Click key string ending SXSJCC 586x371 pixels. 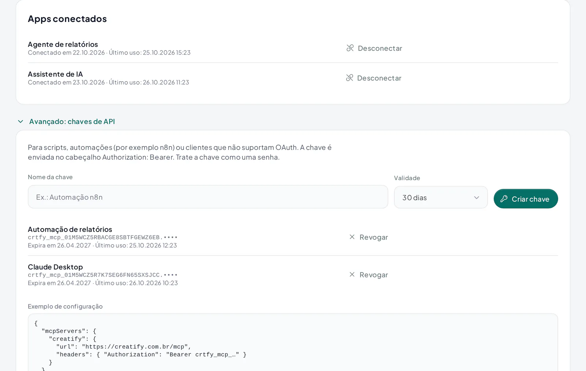(x=103, y=275)
